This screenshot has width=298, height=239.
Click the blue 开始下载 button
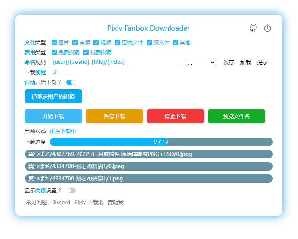coord(53,116)
